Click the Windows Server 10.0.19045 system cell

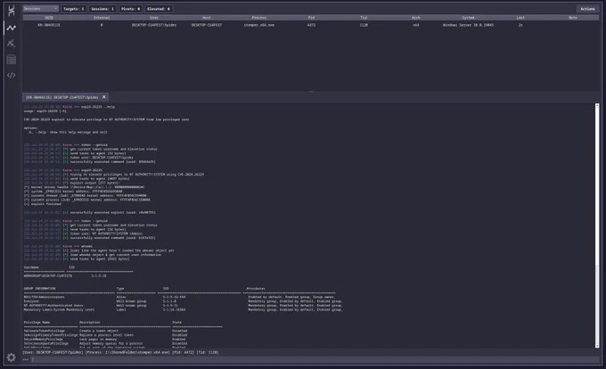[x=468, y=25]
